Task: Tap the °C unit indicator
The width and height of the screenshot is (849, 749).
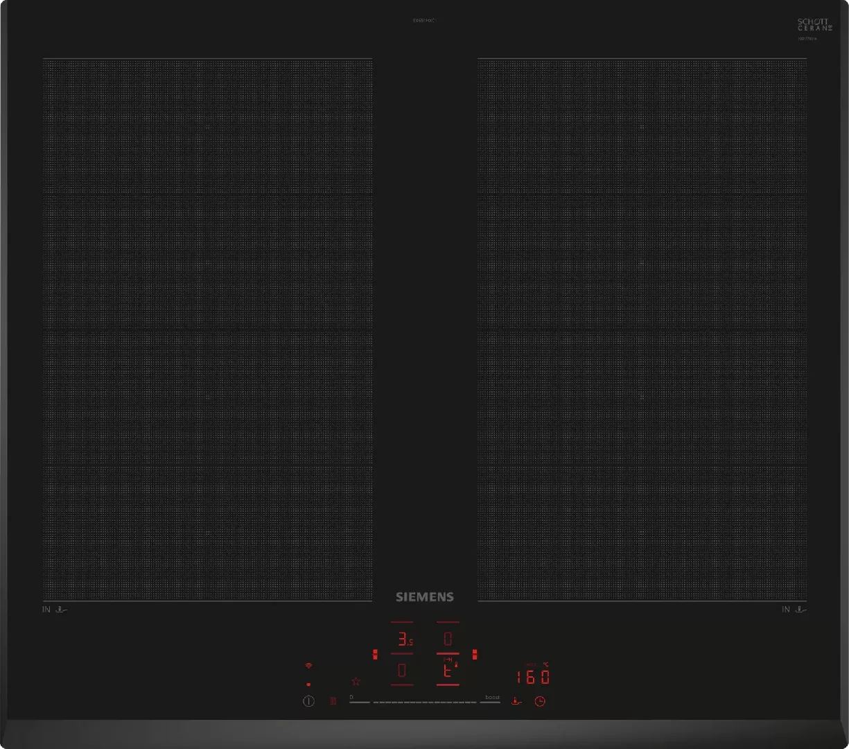Action: [x=545, y=664]
